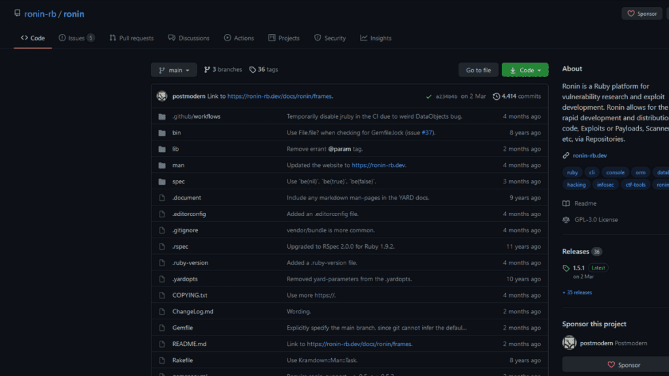Open the ronin-rb.dev website link

(590, 155)
